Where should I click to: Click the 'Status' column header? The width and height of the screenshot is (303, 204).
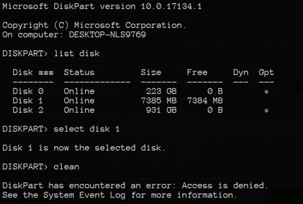[79, 73]
